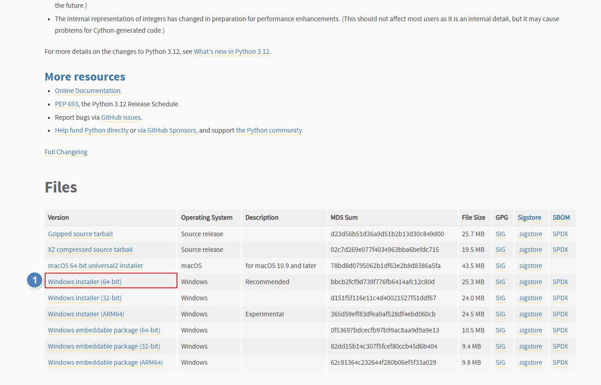This screenshot has width=601, height=385.
Task: Download Gzipped source tarball
Action: [80, 234]
